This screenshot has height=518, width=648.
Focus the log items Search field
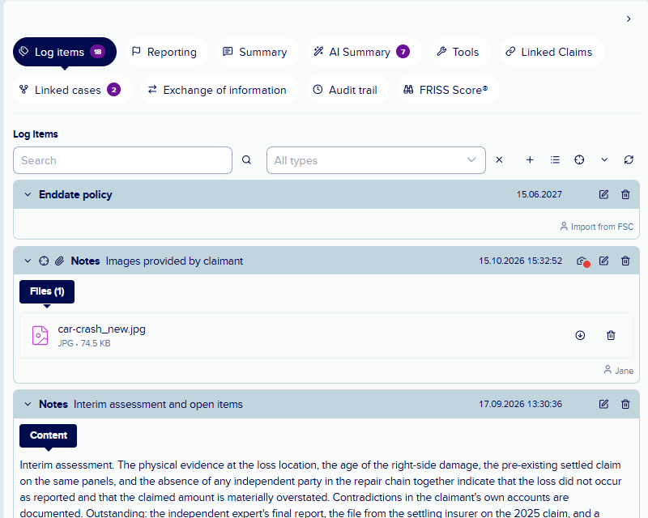(x=123, y=160)
